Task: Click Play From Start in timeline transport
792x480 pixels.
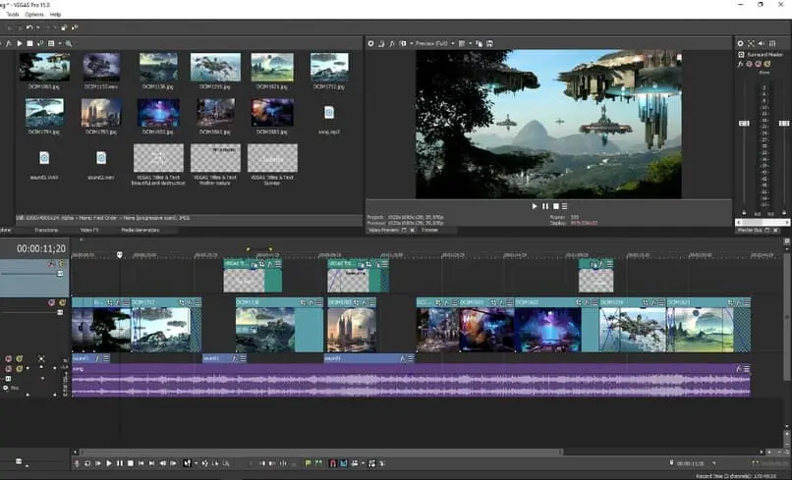Action: point(98,463)
